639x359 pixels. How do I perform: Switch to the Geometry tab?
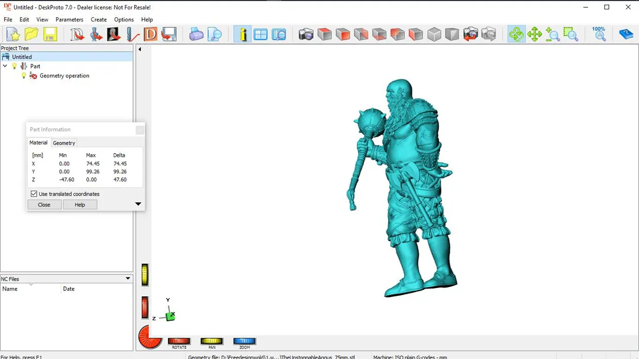(x=64, y=143)
